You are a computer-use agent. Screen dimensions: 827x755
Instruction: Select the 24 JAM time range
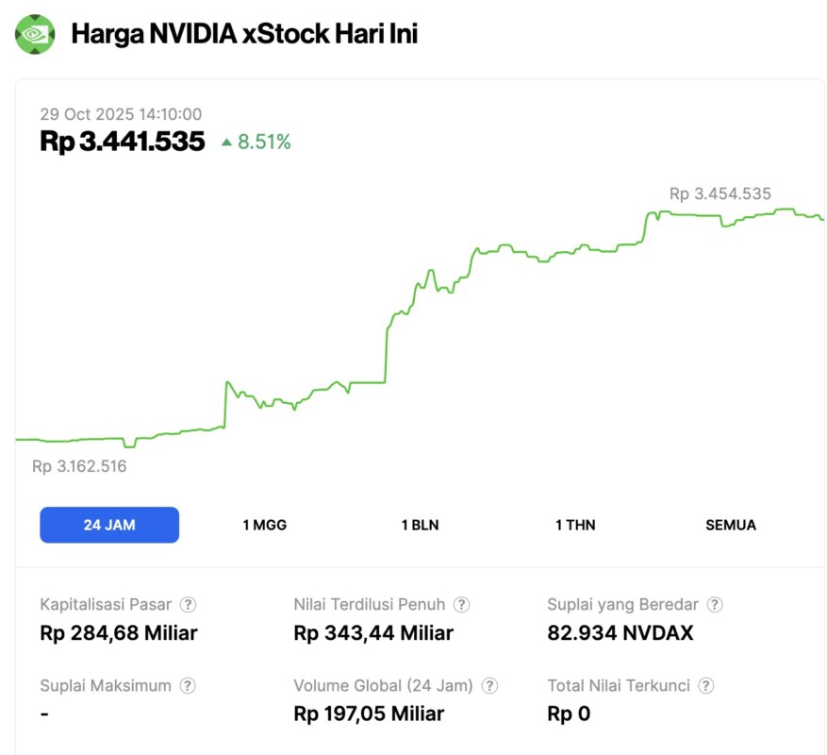point(109,525)
